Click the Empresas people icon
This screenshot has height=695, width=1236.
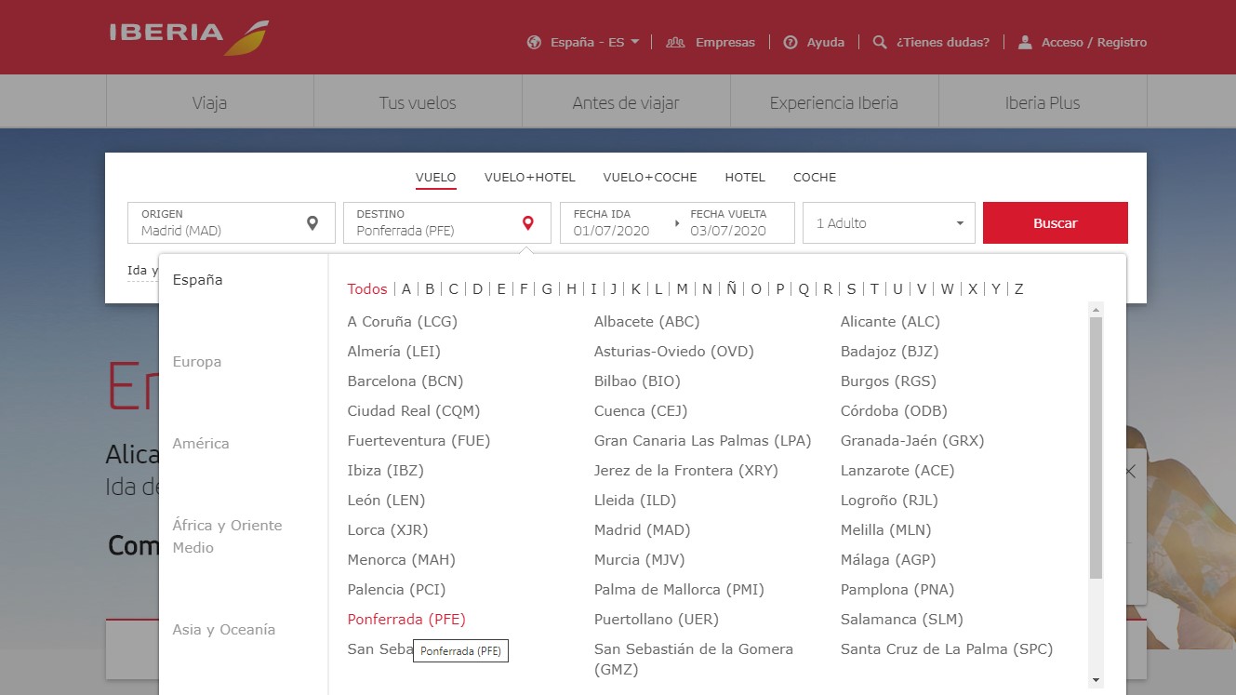coord(675,42)
